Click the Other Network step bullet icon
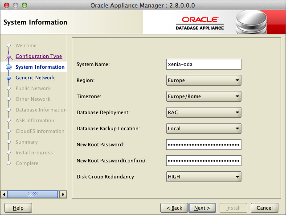This screenshot has width=286, height=215. (8, 99)
